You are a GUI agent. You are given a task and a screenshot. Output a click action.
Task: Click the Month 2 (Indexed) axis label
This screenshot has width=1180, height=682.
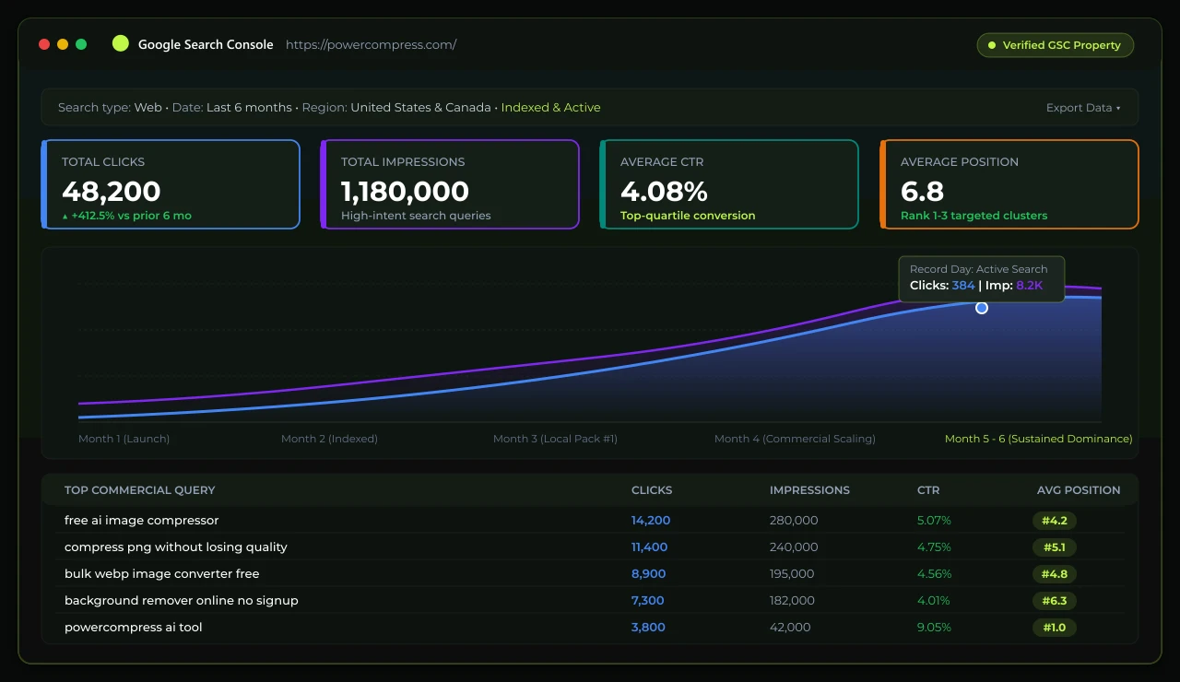click(329, 439)
